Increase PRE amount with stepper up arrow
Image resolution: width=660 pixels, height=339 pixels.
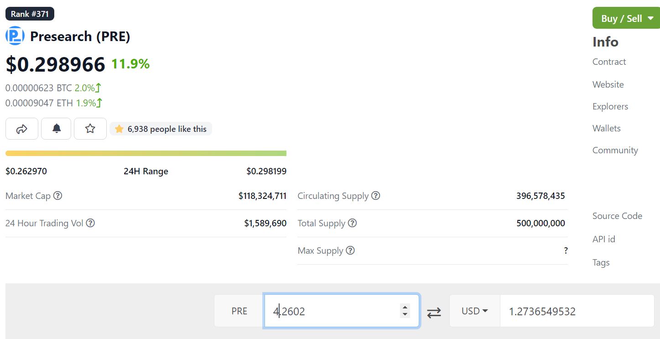(x=405, y=307)
